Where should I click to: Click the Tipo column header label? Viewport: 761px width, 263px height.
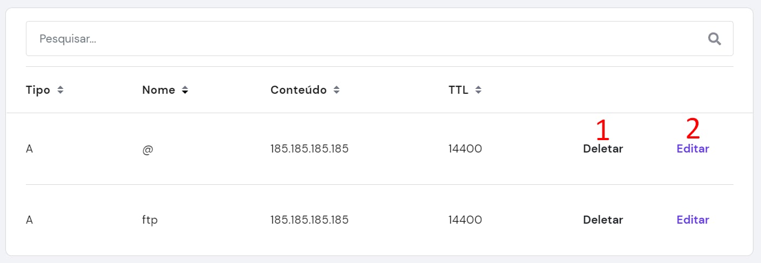[x=38, y=91]
